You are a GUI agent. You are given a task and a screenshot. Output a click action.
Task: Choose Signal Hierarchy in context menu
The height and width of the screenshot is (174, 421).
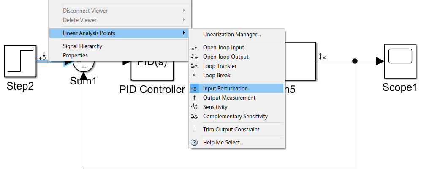pos(82,46)
